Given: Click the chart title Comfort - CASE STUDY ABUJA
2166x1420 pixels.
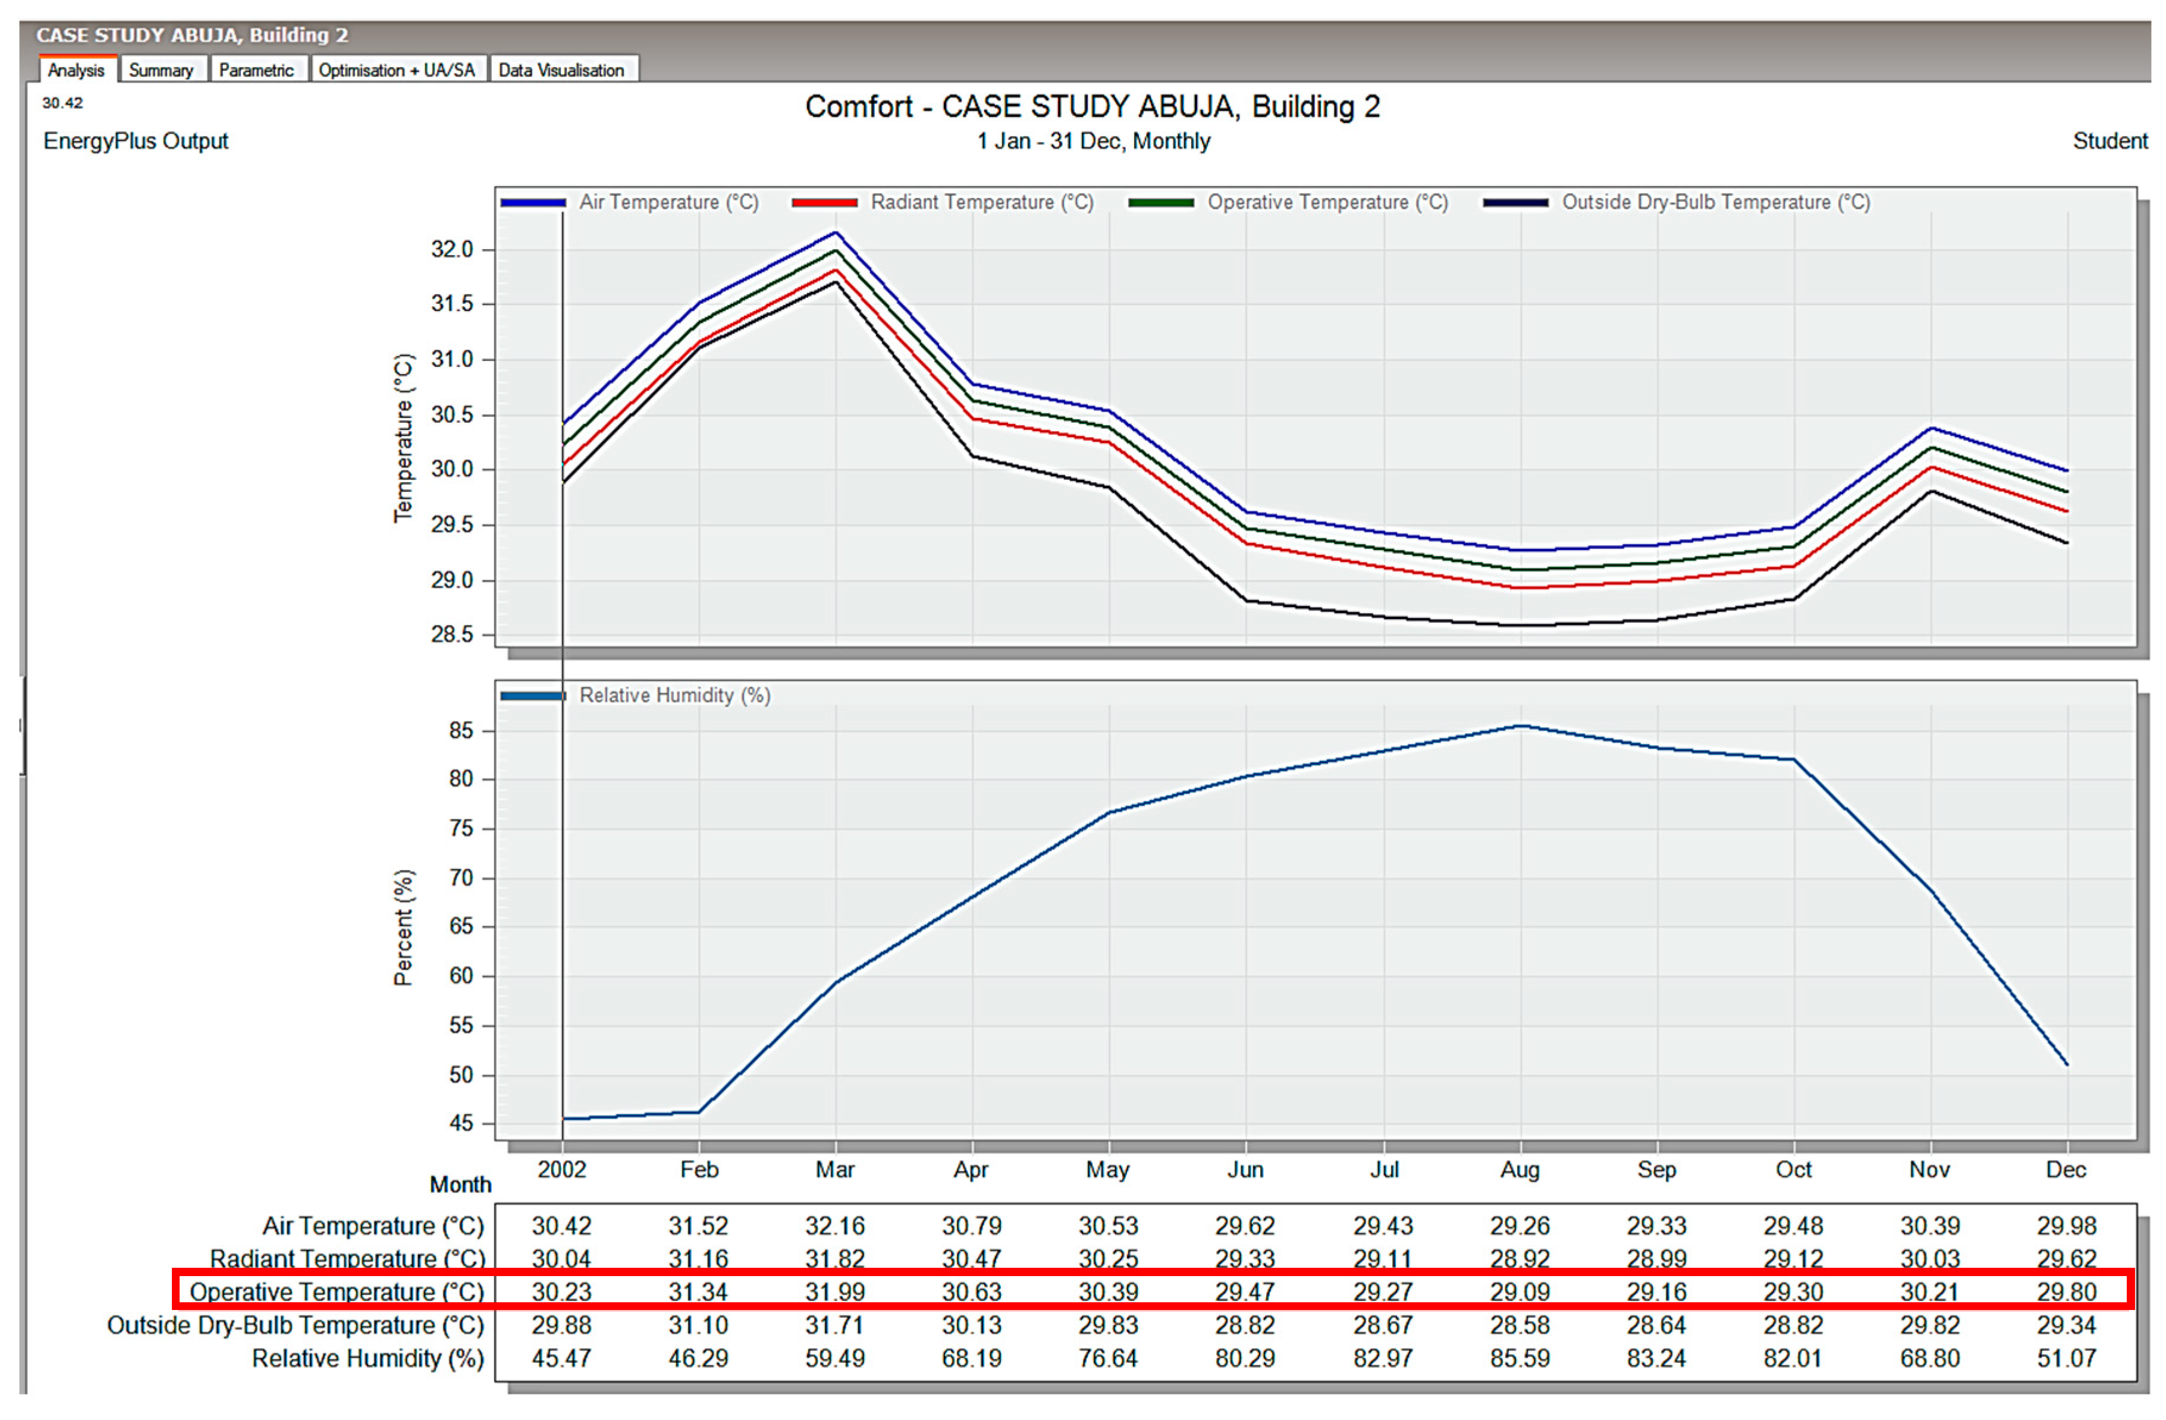Looking at the screenshot, I should [x=1092, y=108].
